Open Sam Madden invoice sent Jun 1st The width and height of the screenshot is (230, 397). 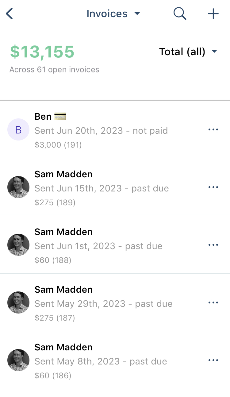115,245
